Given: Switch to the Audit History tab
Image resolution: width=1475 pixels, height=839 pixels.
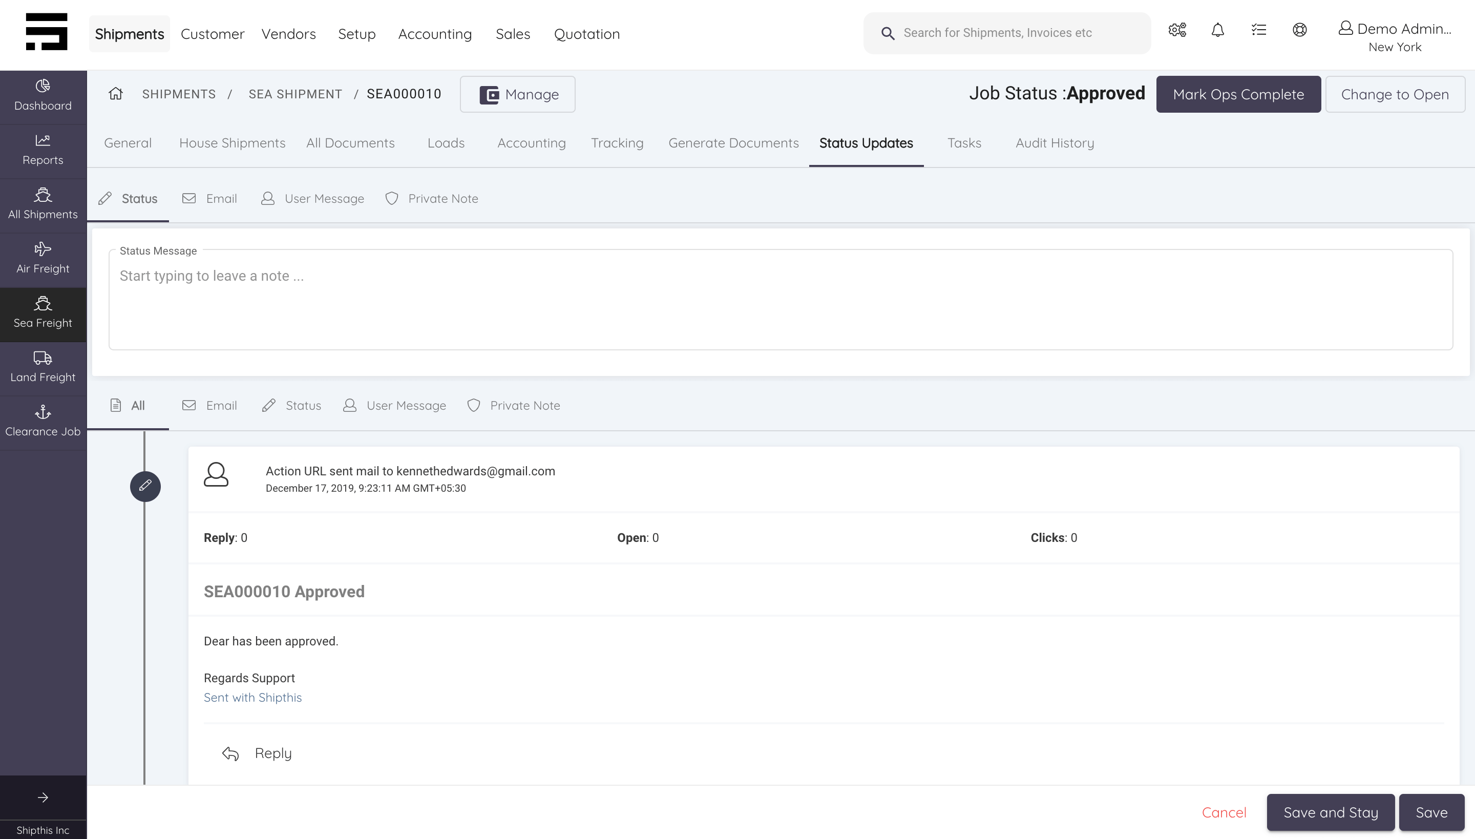Looking at the screenshot, I should click(1055, 143).
